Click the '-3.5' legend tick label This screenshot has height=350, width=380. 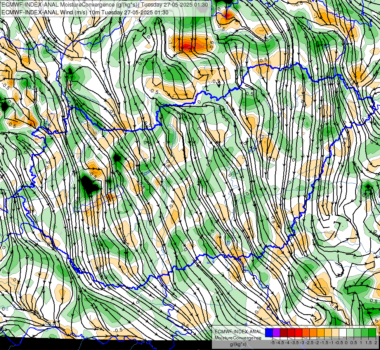tap(295, 343)
